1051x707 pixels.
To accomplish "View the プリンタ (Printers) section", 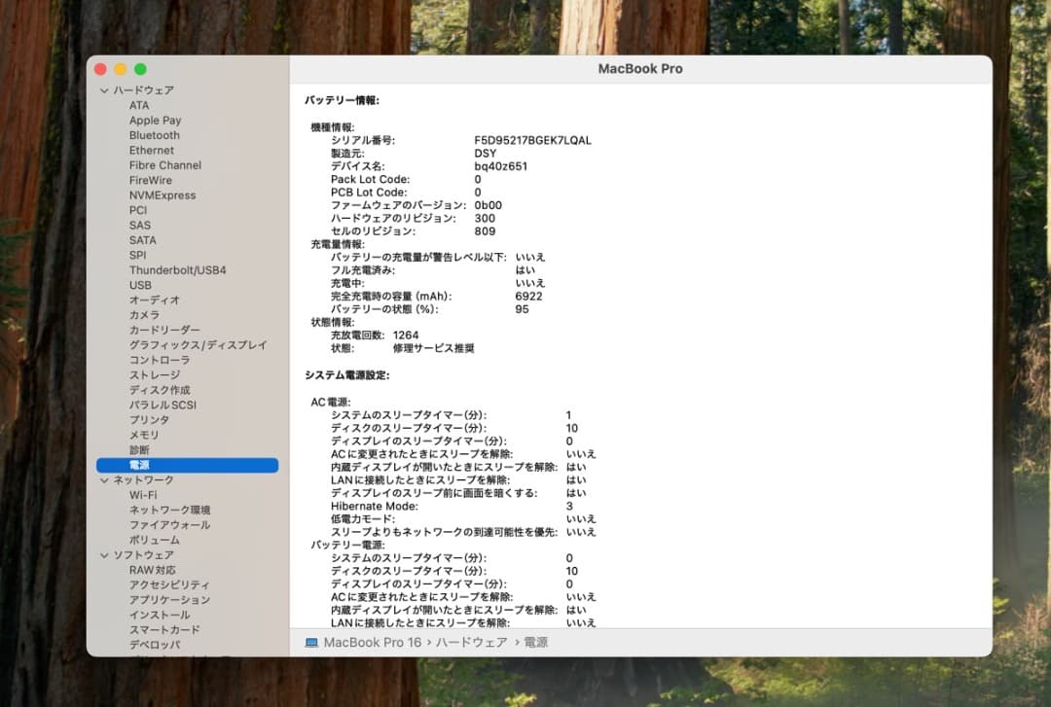I will point(149,419).
